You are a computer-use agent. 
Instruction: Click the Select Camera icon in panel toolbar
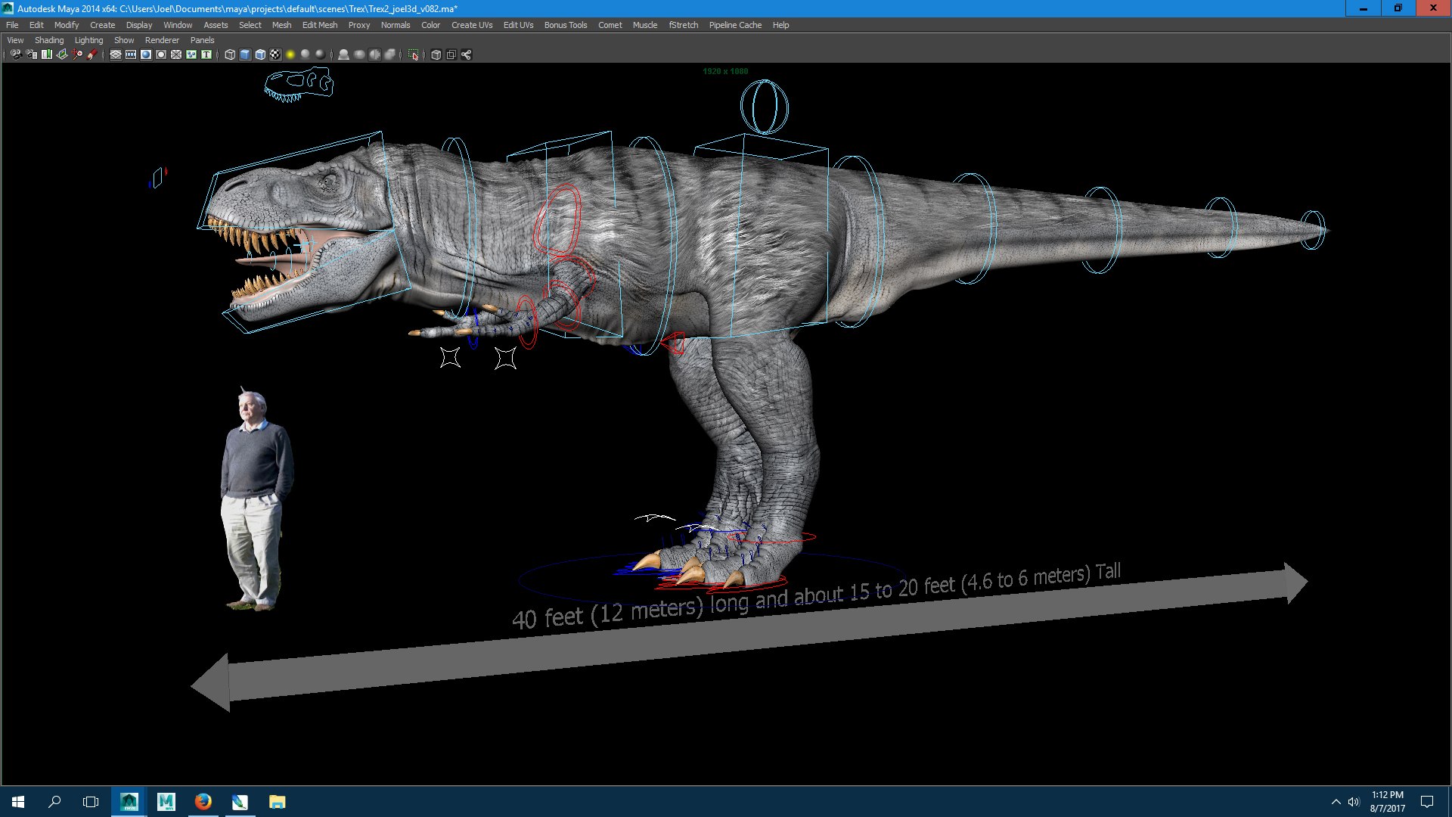tap(16, 54)
